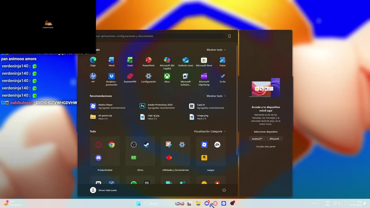Open the red diamond app in Utilidades

pyautogui.click(x=169, y=158)
